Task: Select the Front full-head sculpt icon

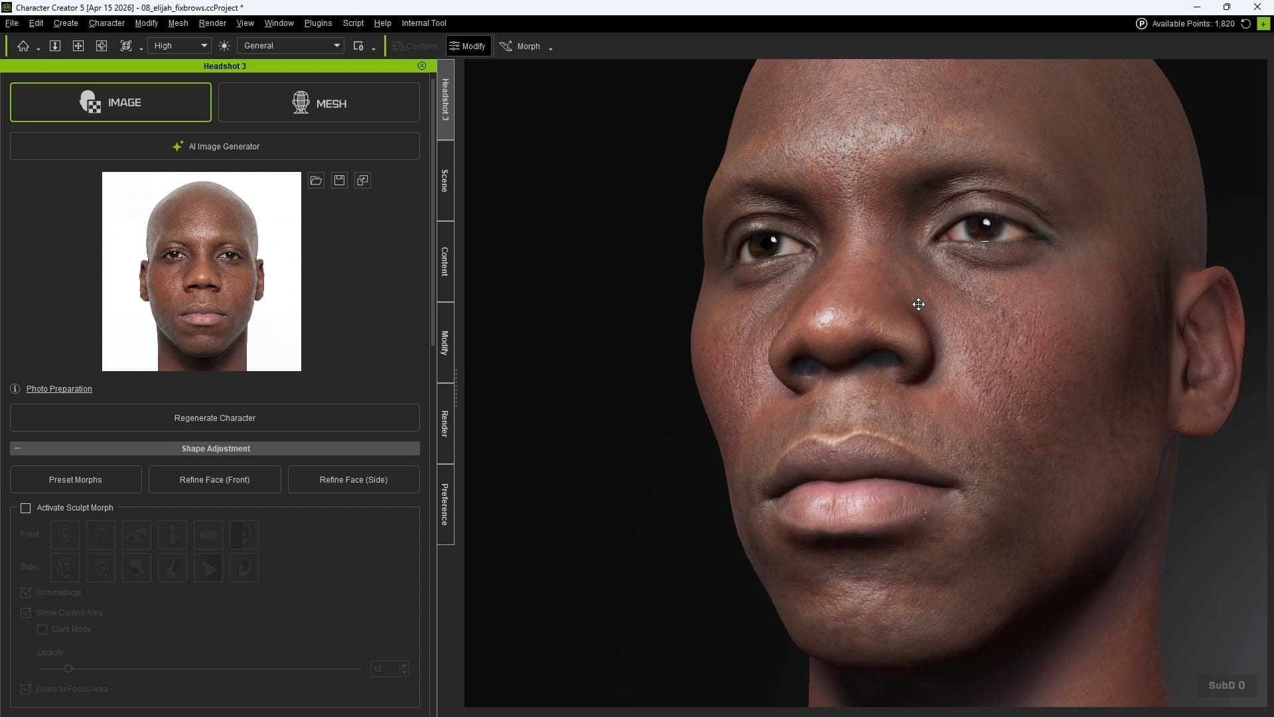Action: coord(65,535)
